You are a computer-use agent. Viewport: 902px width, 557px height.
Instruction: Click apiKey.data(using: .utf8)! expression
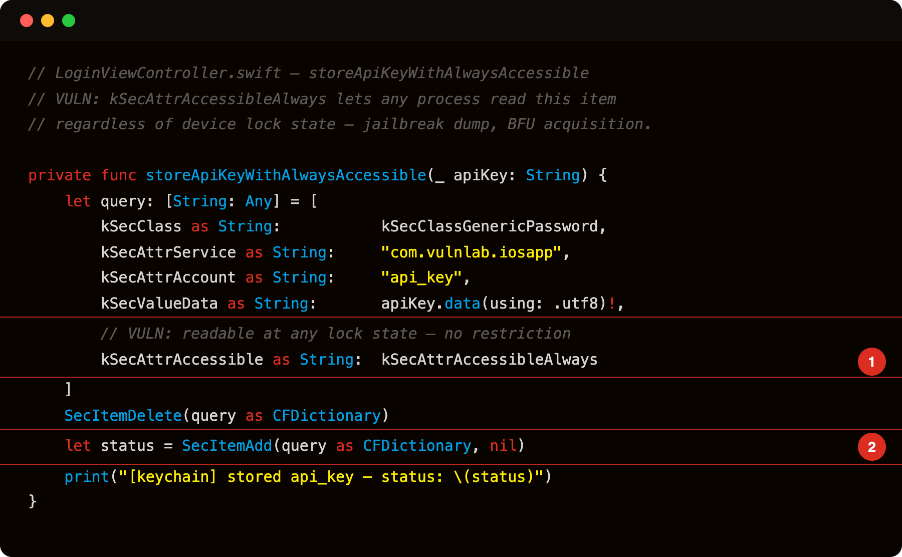(499, 304)
